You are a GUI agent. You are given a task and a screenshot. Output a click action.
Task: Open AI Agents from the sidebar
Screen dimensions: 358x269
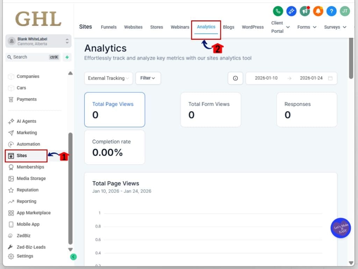click(26, 121)
